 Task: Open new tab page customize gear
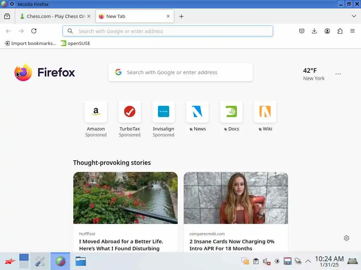click(347, 238)
